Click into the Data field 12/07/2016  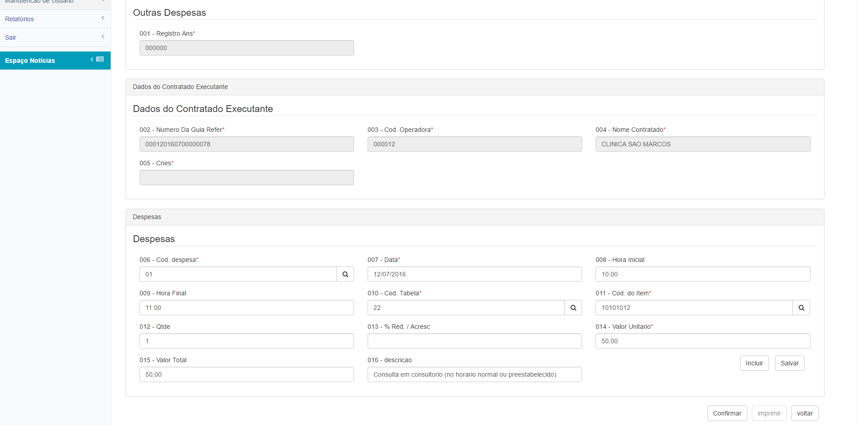pos(474,274)
